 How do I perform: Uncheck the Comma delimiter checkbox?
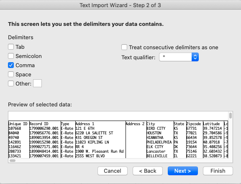pos(11,66)
